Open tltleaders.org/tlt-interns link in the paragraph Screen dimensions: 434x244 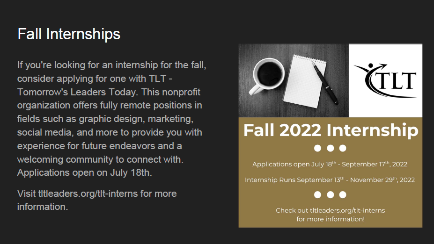click(x=88, y=194)
